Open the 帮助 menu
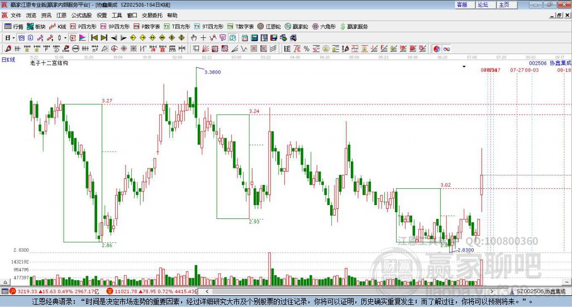 (x=172, y=15)
